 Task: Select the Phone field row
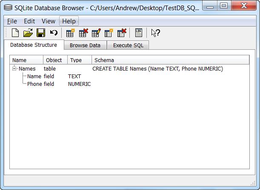[34, 84]
